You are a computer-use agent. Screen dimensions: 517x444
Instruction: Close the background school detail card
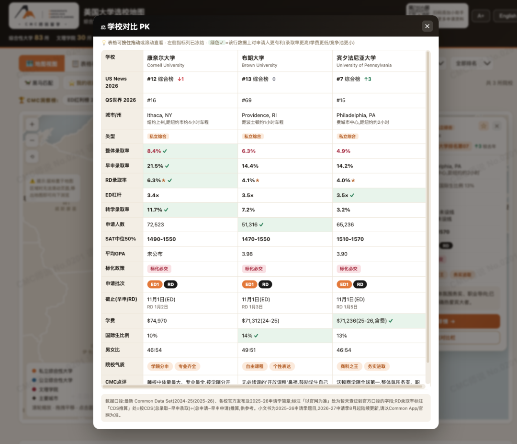[497, 126]
